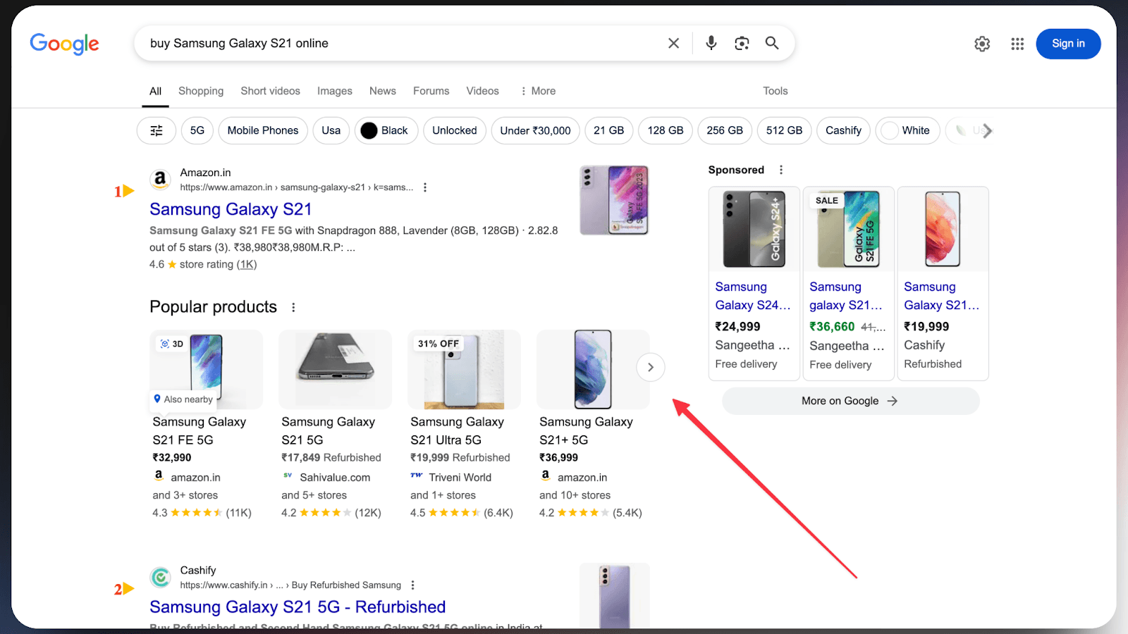The height and width of the screenshot is (634, 1128).
Task: Open Samsung Galaxy S21 Ultra 5G product image
Action: [465, 370]
